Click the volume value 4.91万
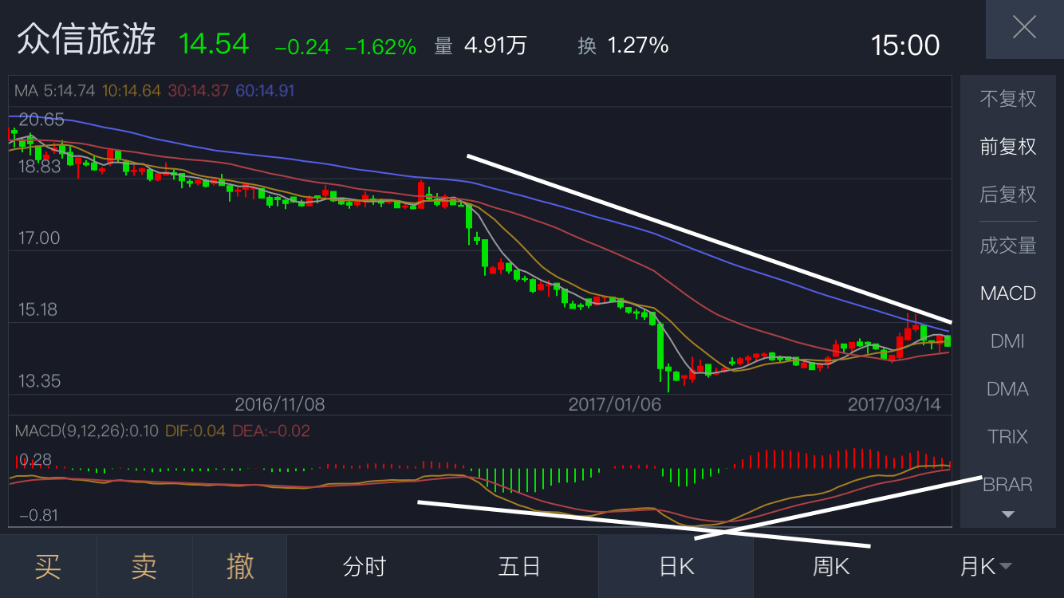 (x=495, y=45)
